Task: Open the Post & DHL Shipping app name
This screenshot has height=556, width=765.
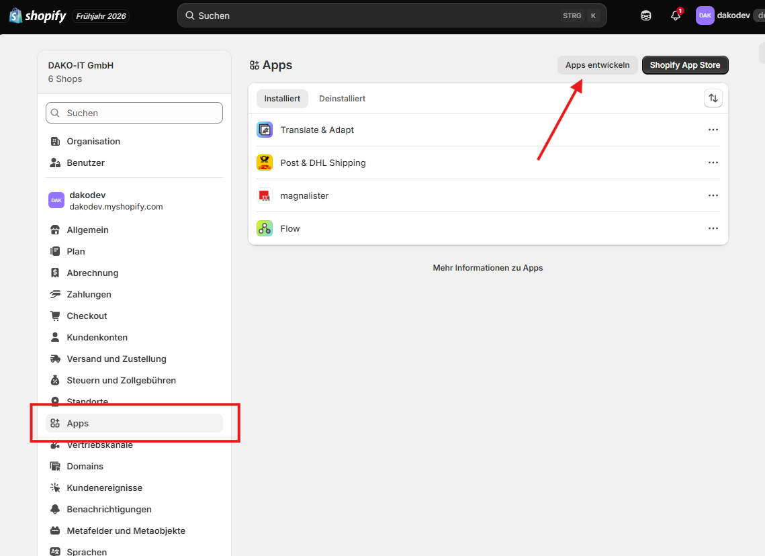Action: click(323, 163)
